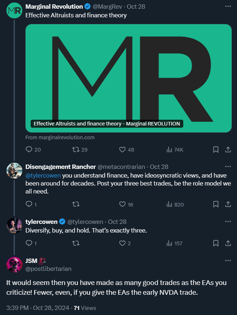Open more options on Marginal Revolution tweet

[228, 6]
